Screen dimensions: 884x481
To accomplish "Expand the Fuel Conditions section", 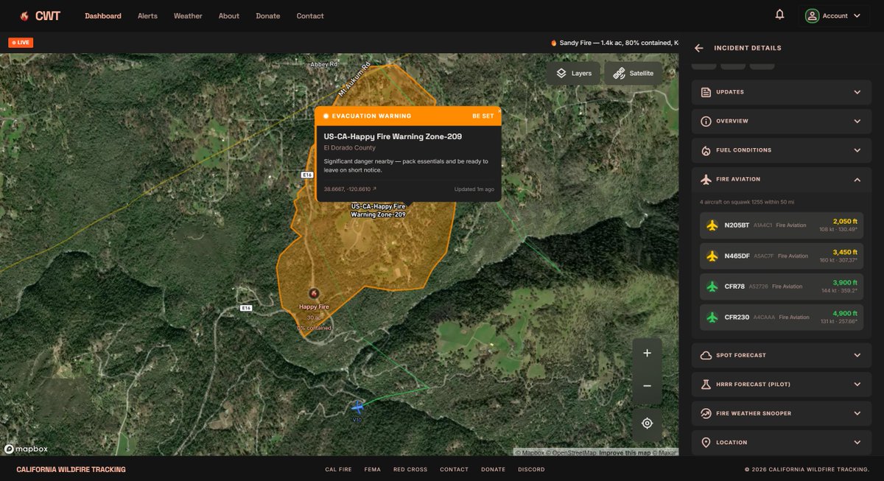I will click(857, 150).
